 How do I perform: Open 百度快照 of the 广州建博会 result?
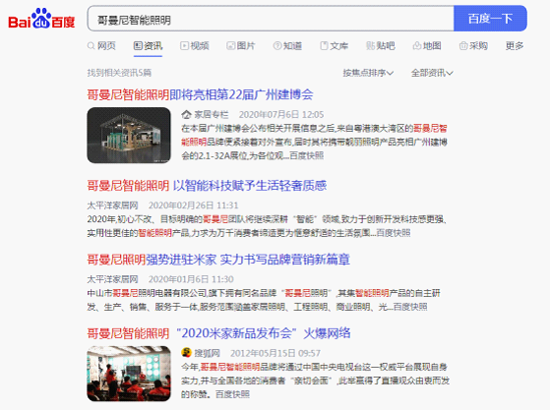tap(307, 155)
